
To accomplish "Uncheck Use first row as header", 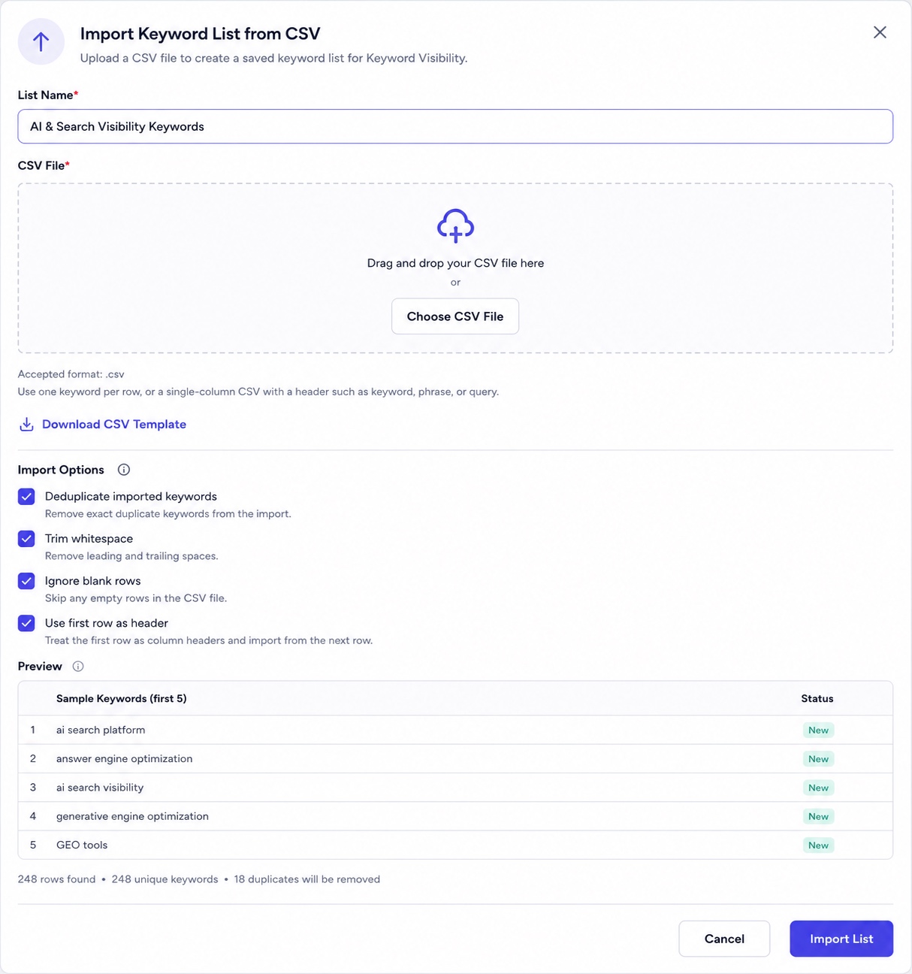I will click(x=26, y=623).
